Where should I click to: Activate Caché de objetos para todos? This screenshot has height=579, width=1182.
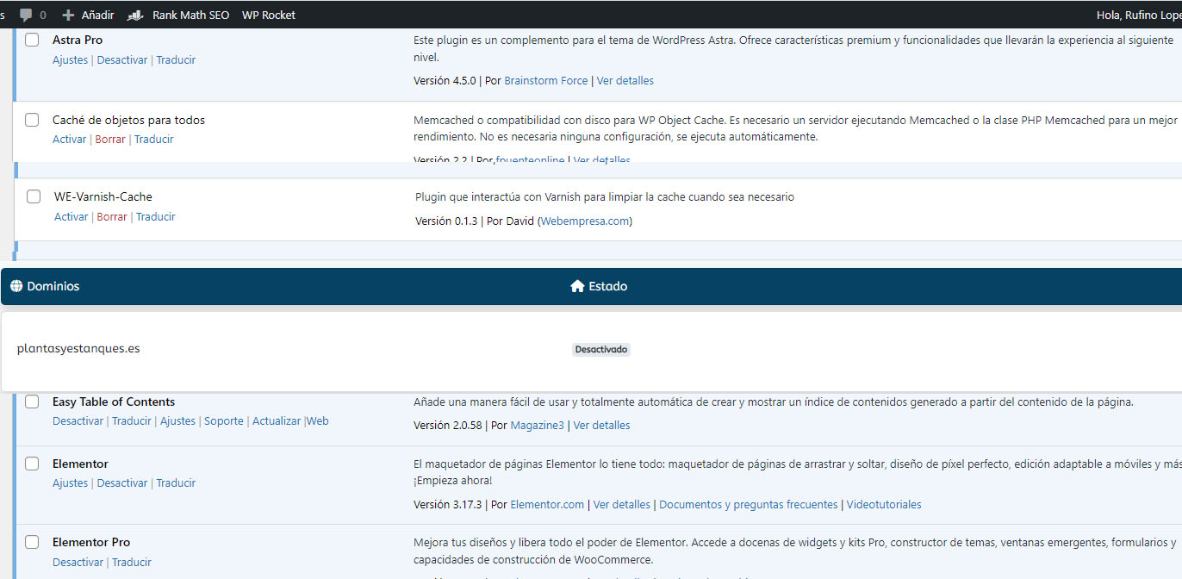(x=69, y=140)
